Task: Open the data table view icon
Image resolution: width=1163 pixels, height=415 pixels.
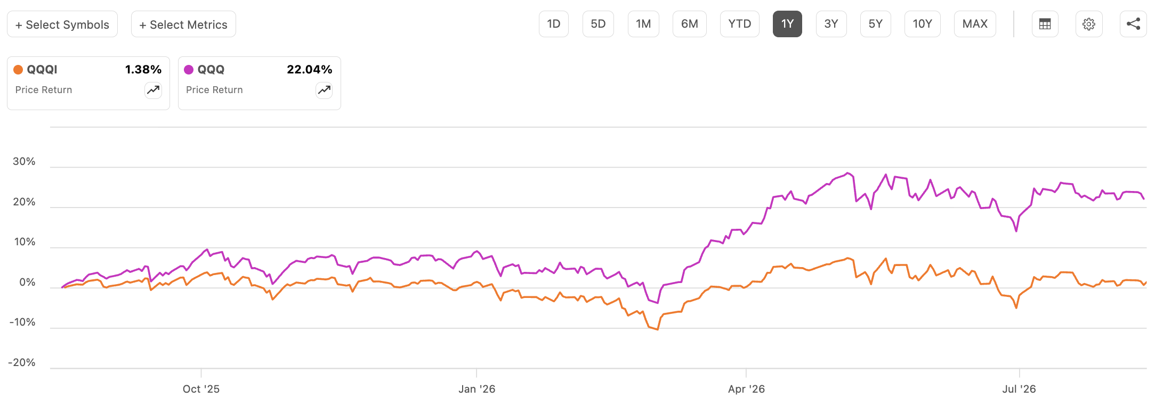Action: pyautogui.click(x=1045, y=24)
